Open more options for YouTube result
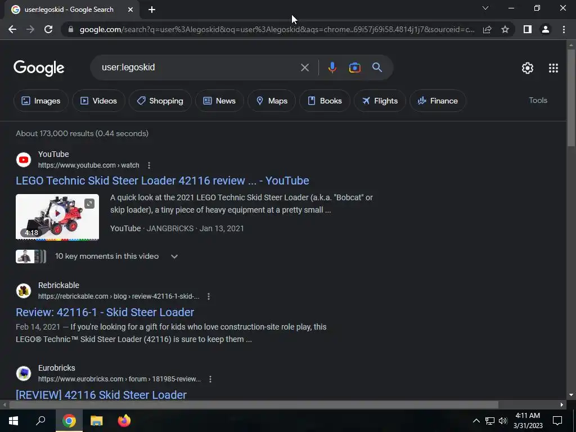This screenshot has width=576, height=432. coord(148,165)
